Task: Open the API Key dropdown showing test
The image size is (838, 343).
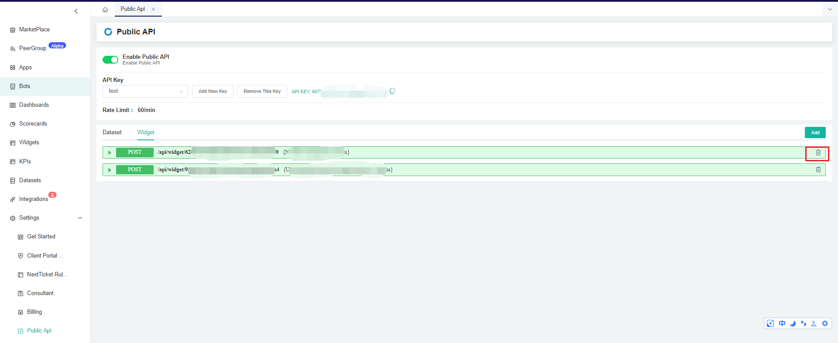Action: pyautogui.click(x=145, y=91)
